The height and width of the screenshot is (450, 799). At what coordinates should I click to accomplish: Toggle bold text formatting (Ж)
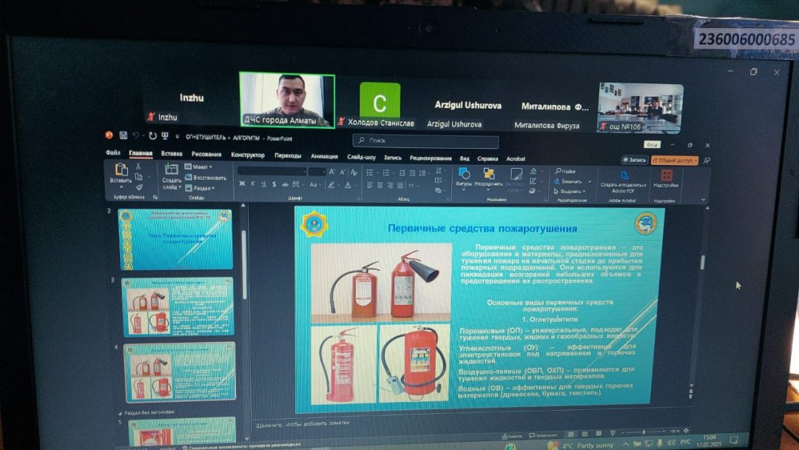(243, 185)
